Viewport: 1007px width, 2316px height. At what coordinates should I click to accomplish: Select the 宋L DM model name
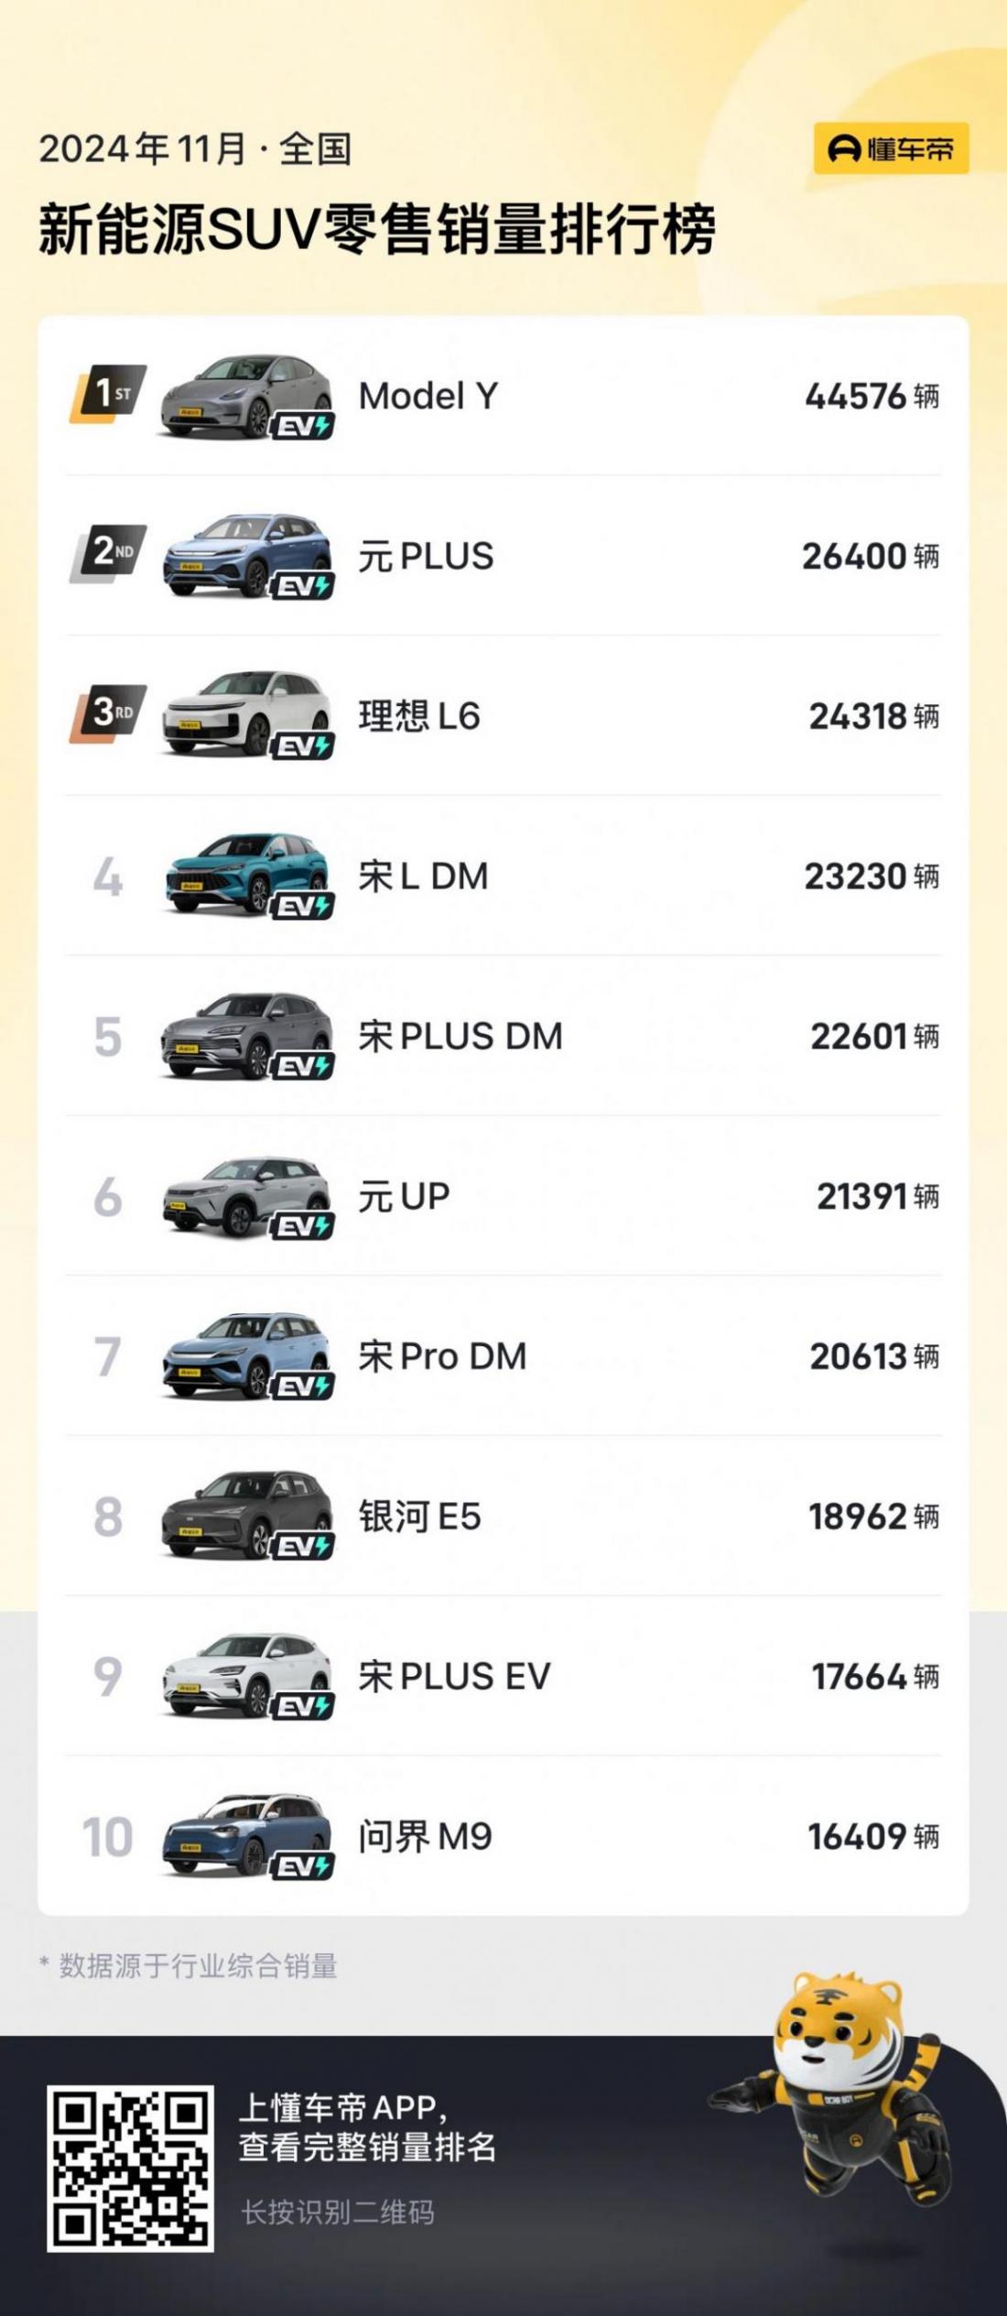(x=423, y=876)
